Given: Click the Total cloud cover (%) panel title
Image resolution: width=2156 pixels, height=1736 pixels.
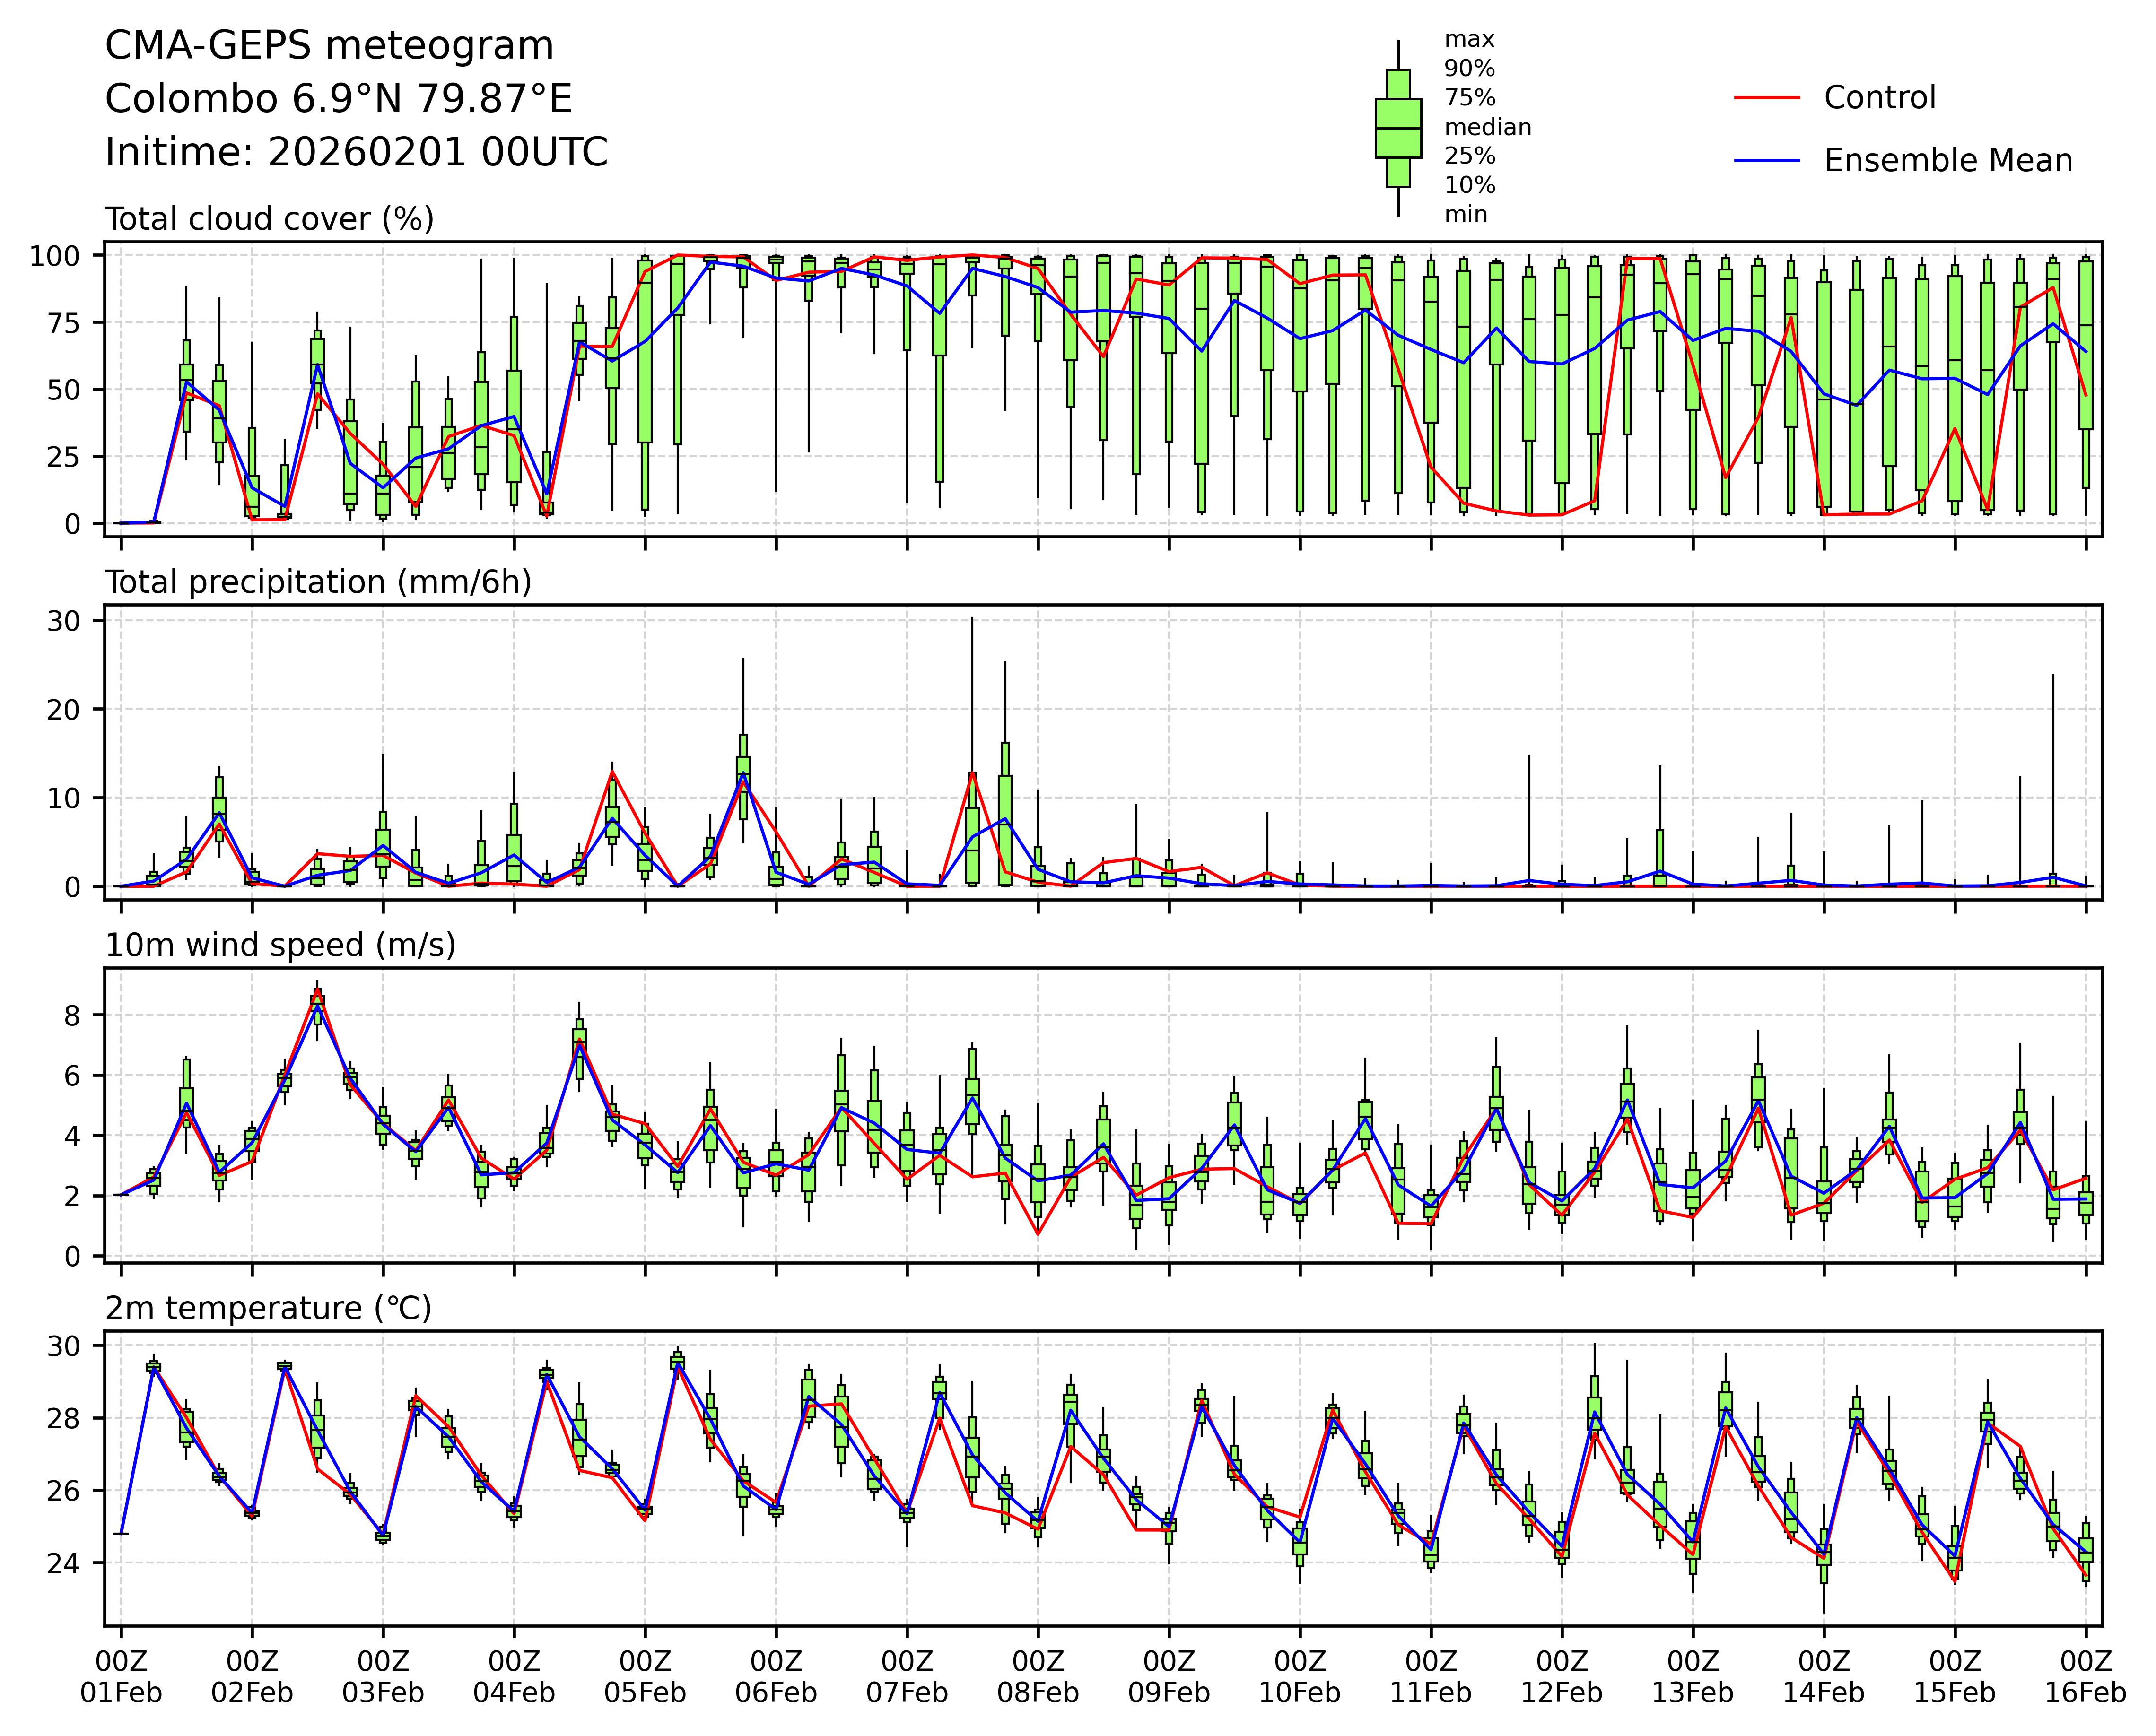Looking at the screenshot, I should pyautogui.click(x=269, y=219).
